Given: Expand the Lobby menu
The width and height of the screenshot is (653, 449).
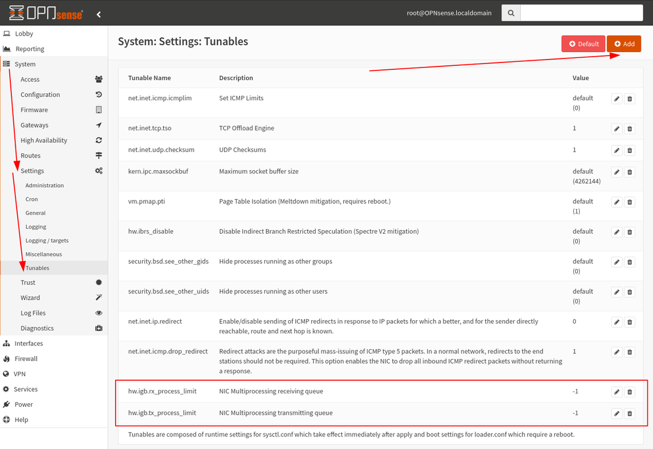Looking at the screenshot, I should click(x=54, y=34).
